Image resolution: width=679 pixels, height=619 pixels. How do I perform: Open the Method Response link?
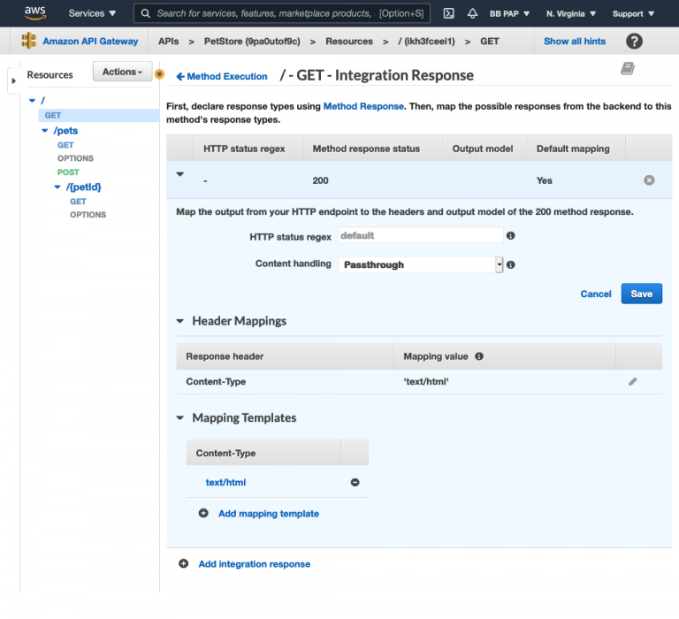[x=363, y=106]
